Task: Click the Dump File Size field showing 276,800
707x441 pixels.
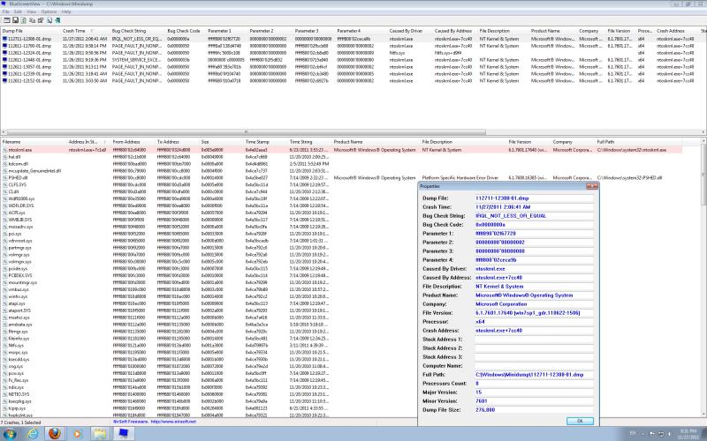Action: 534,410
